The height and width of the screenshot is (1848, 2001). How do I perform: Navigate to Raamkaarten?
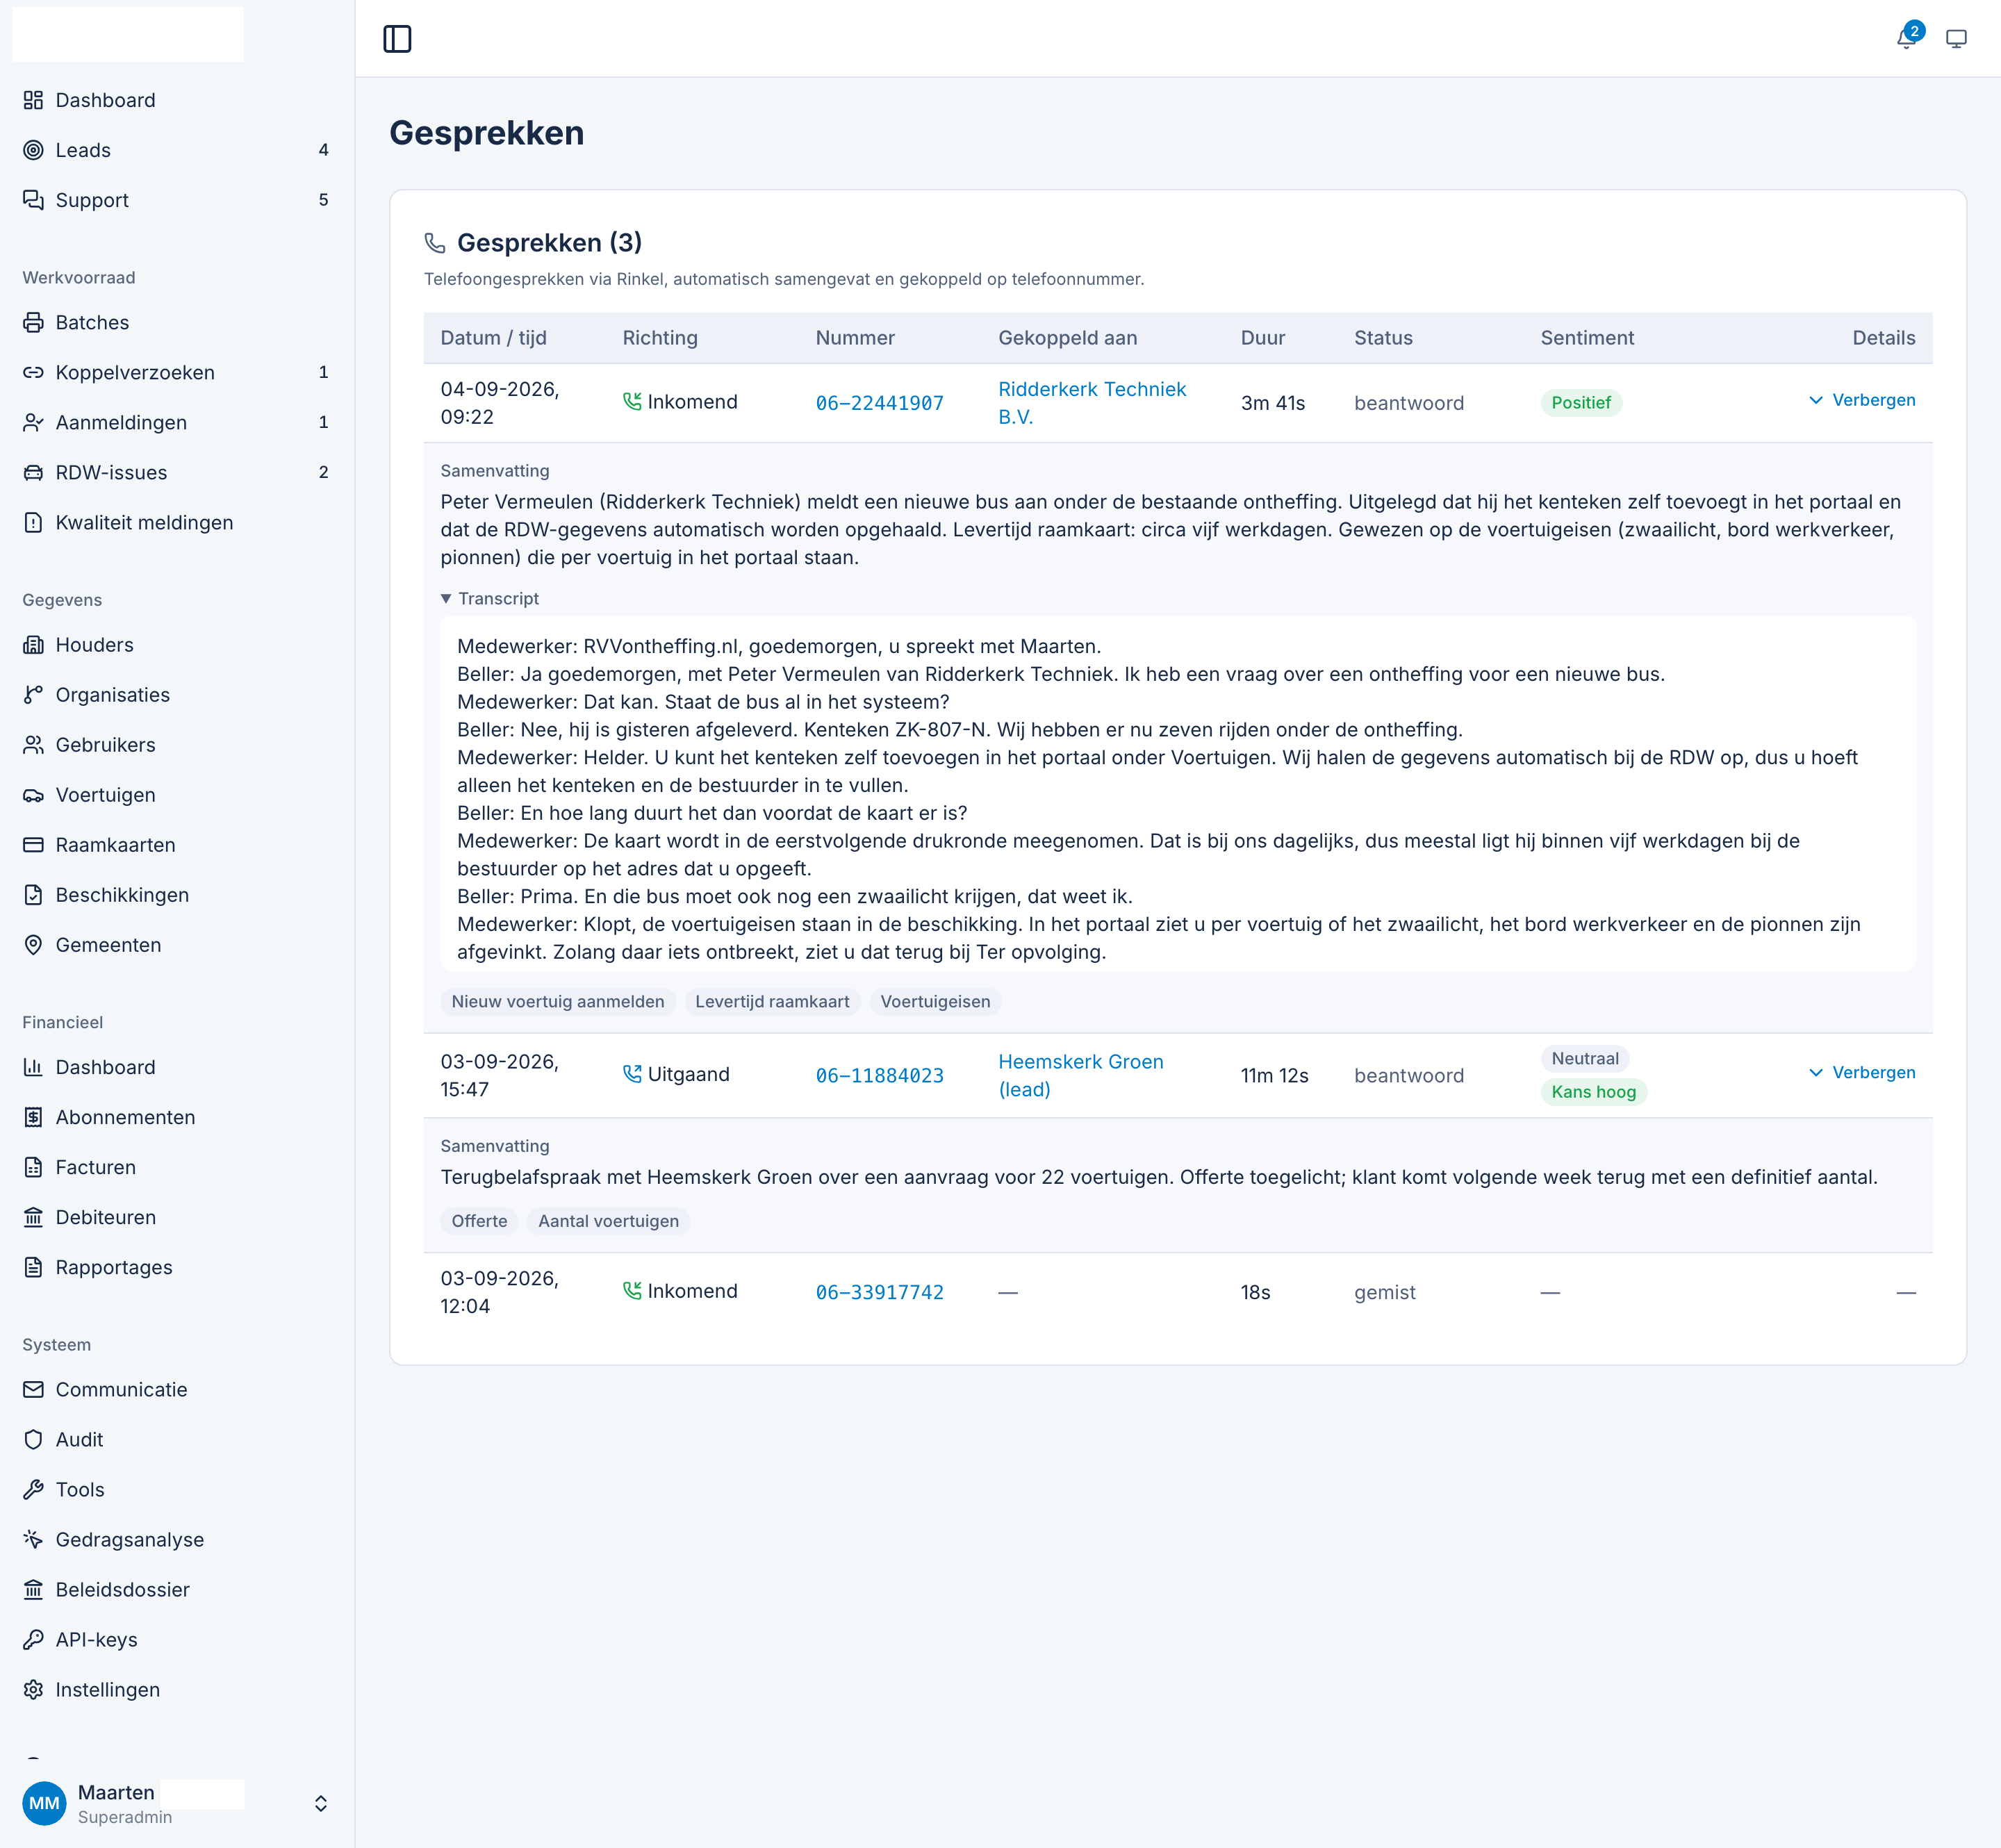tap(177, 845)
